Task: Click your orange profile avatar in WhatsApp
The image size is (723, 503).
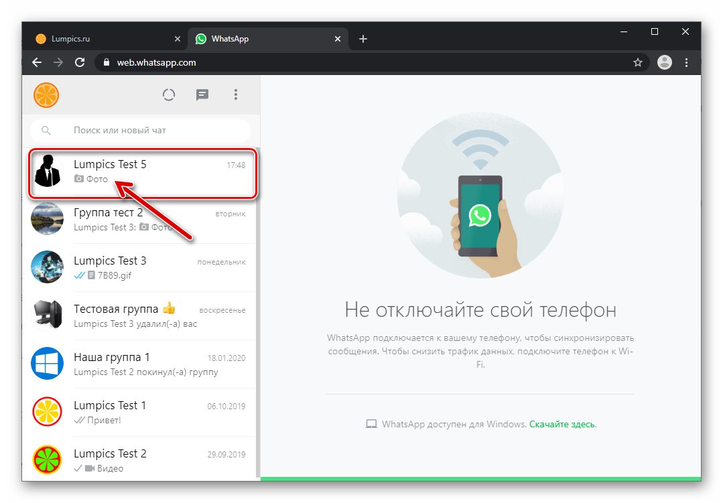Action: coord(46,94)
